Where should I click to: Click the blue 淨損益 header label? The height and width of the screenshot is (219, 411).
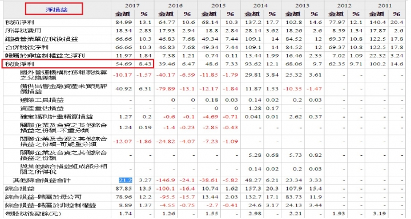[57, 10]
